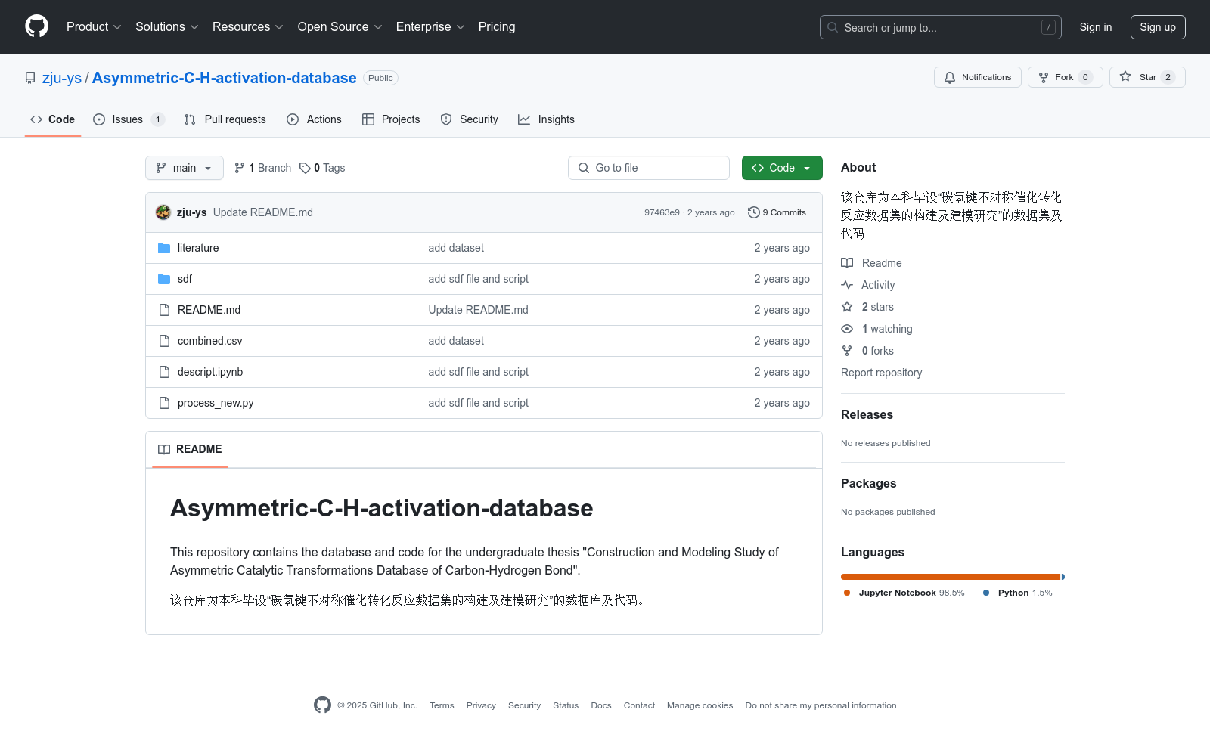Screen dimensions: 1210x756
Task: Click the fork icon on Fork button
Action: click(1044, 77)
